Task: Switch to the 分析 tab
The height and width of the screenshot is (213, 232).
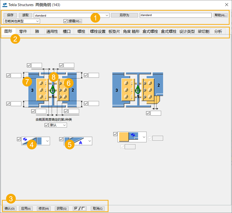Action: pos(218,31)
